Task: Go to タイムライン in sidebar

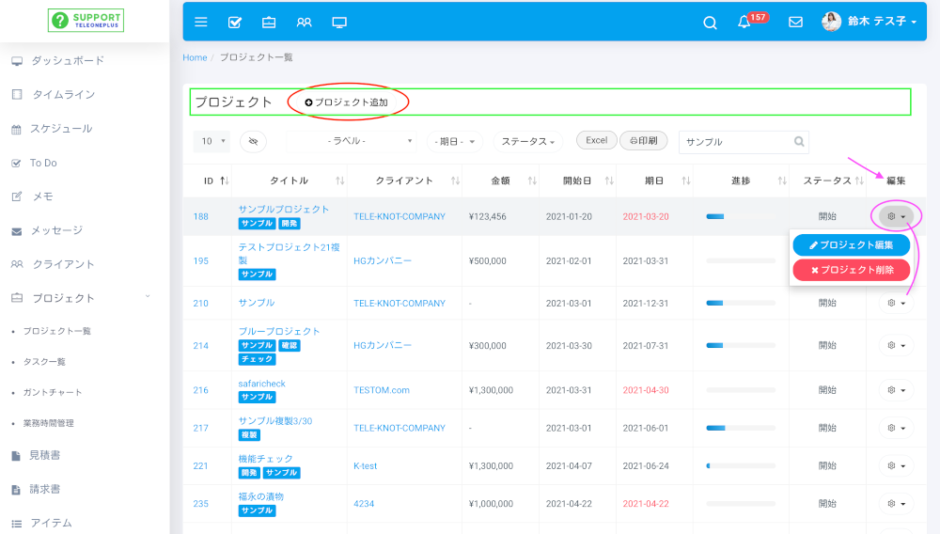Action: 63,95
